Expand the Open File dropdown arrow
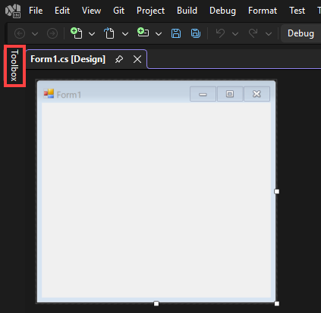Viewport: 321px width, 313px height. coord(125,33)
